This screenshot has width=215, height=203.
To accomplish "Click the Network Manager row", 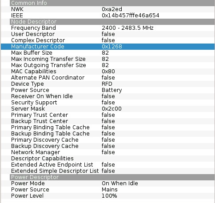I will tap(108, 152).
